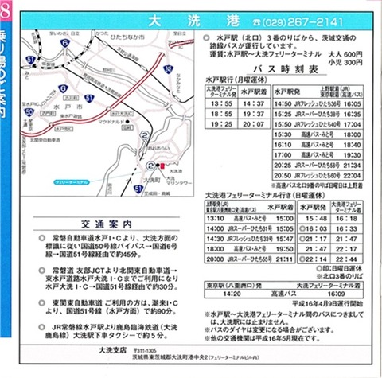Click the black dot beside マクドナルド
This screenshot has height=378, width=382.
tap(127, 122)
